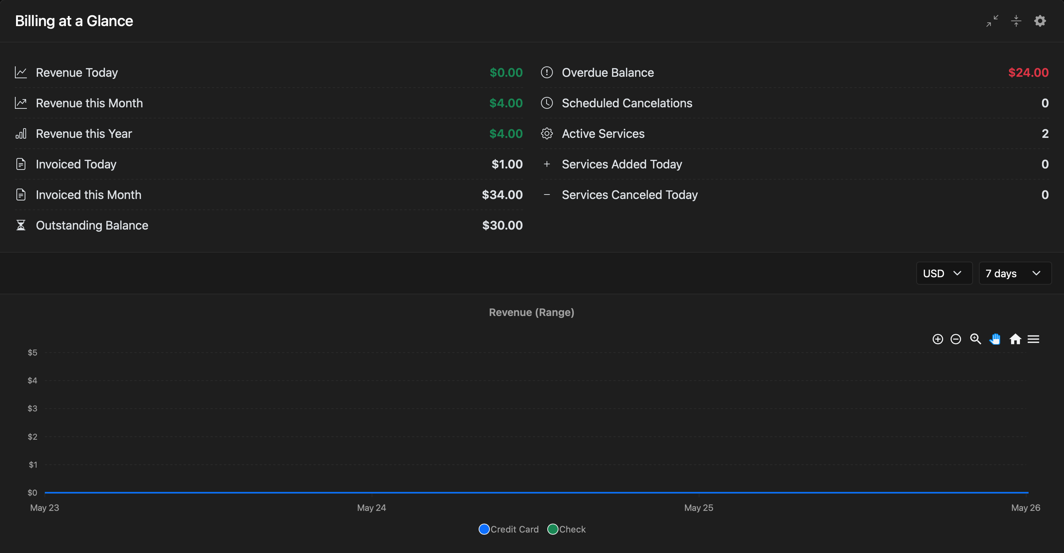Click the Services Canceled Today minus icon
1064x553 pixels.
point(547,195)
